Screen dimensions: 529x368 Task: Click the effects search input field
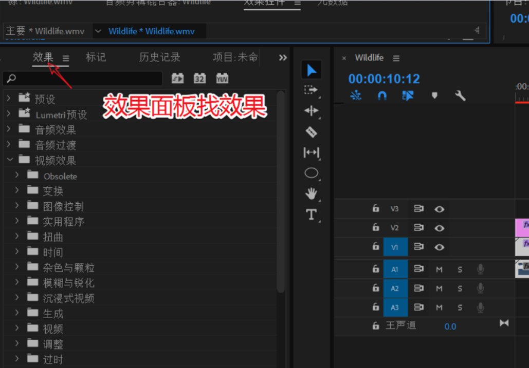(85, 79)
